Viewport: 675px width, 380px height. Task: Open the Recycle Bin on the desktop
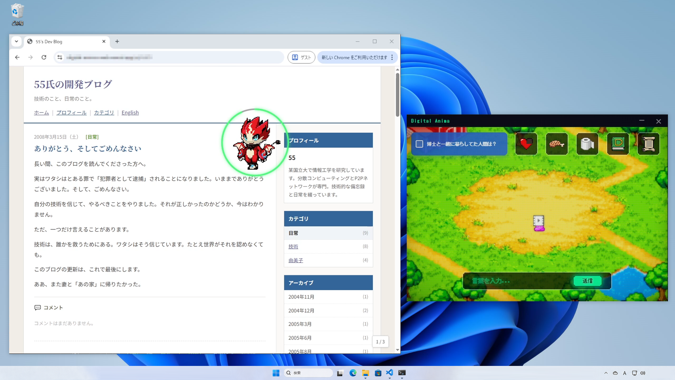tap(17, 14)
